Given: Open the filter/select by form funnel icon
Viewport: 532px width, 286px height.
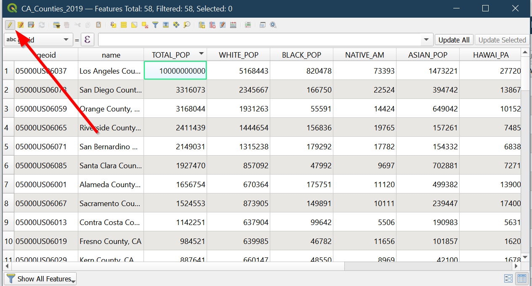Looking at the screenshot, I should point(155,25).
